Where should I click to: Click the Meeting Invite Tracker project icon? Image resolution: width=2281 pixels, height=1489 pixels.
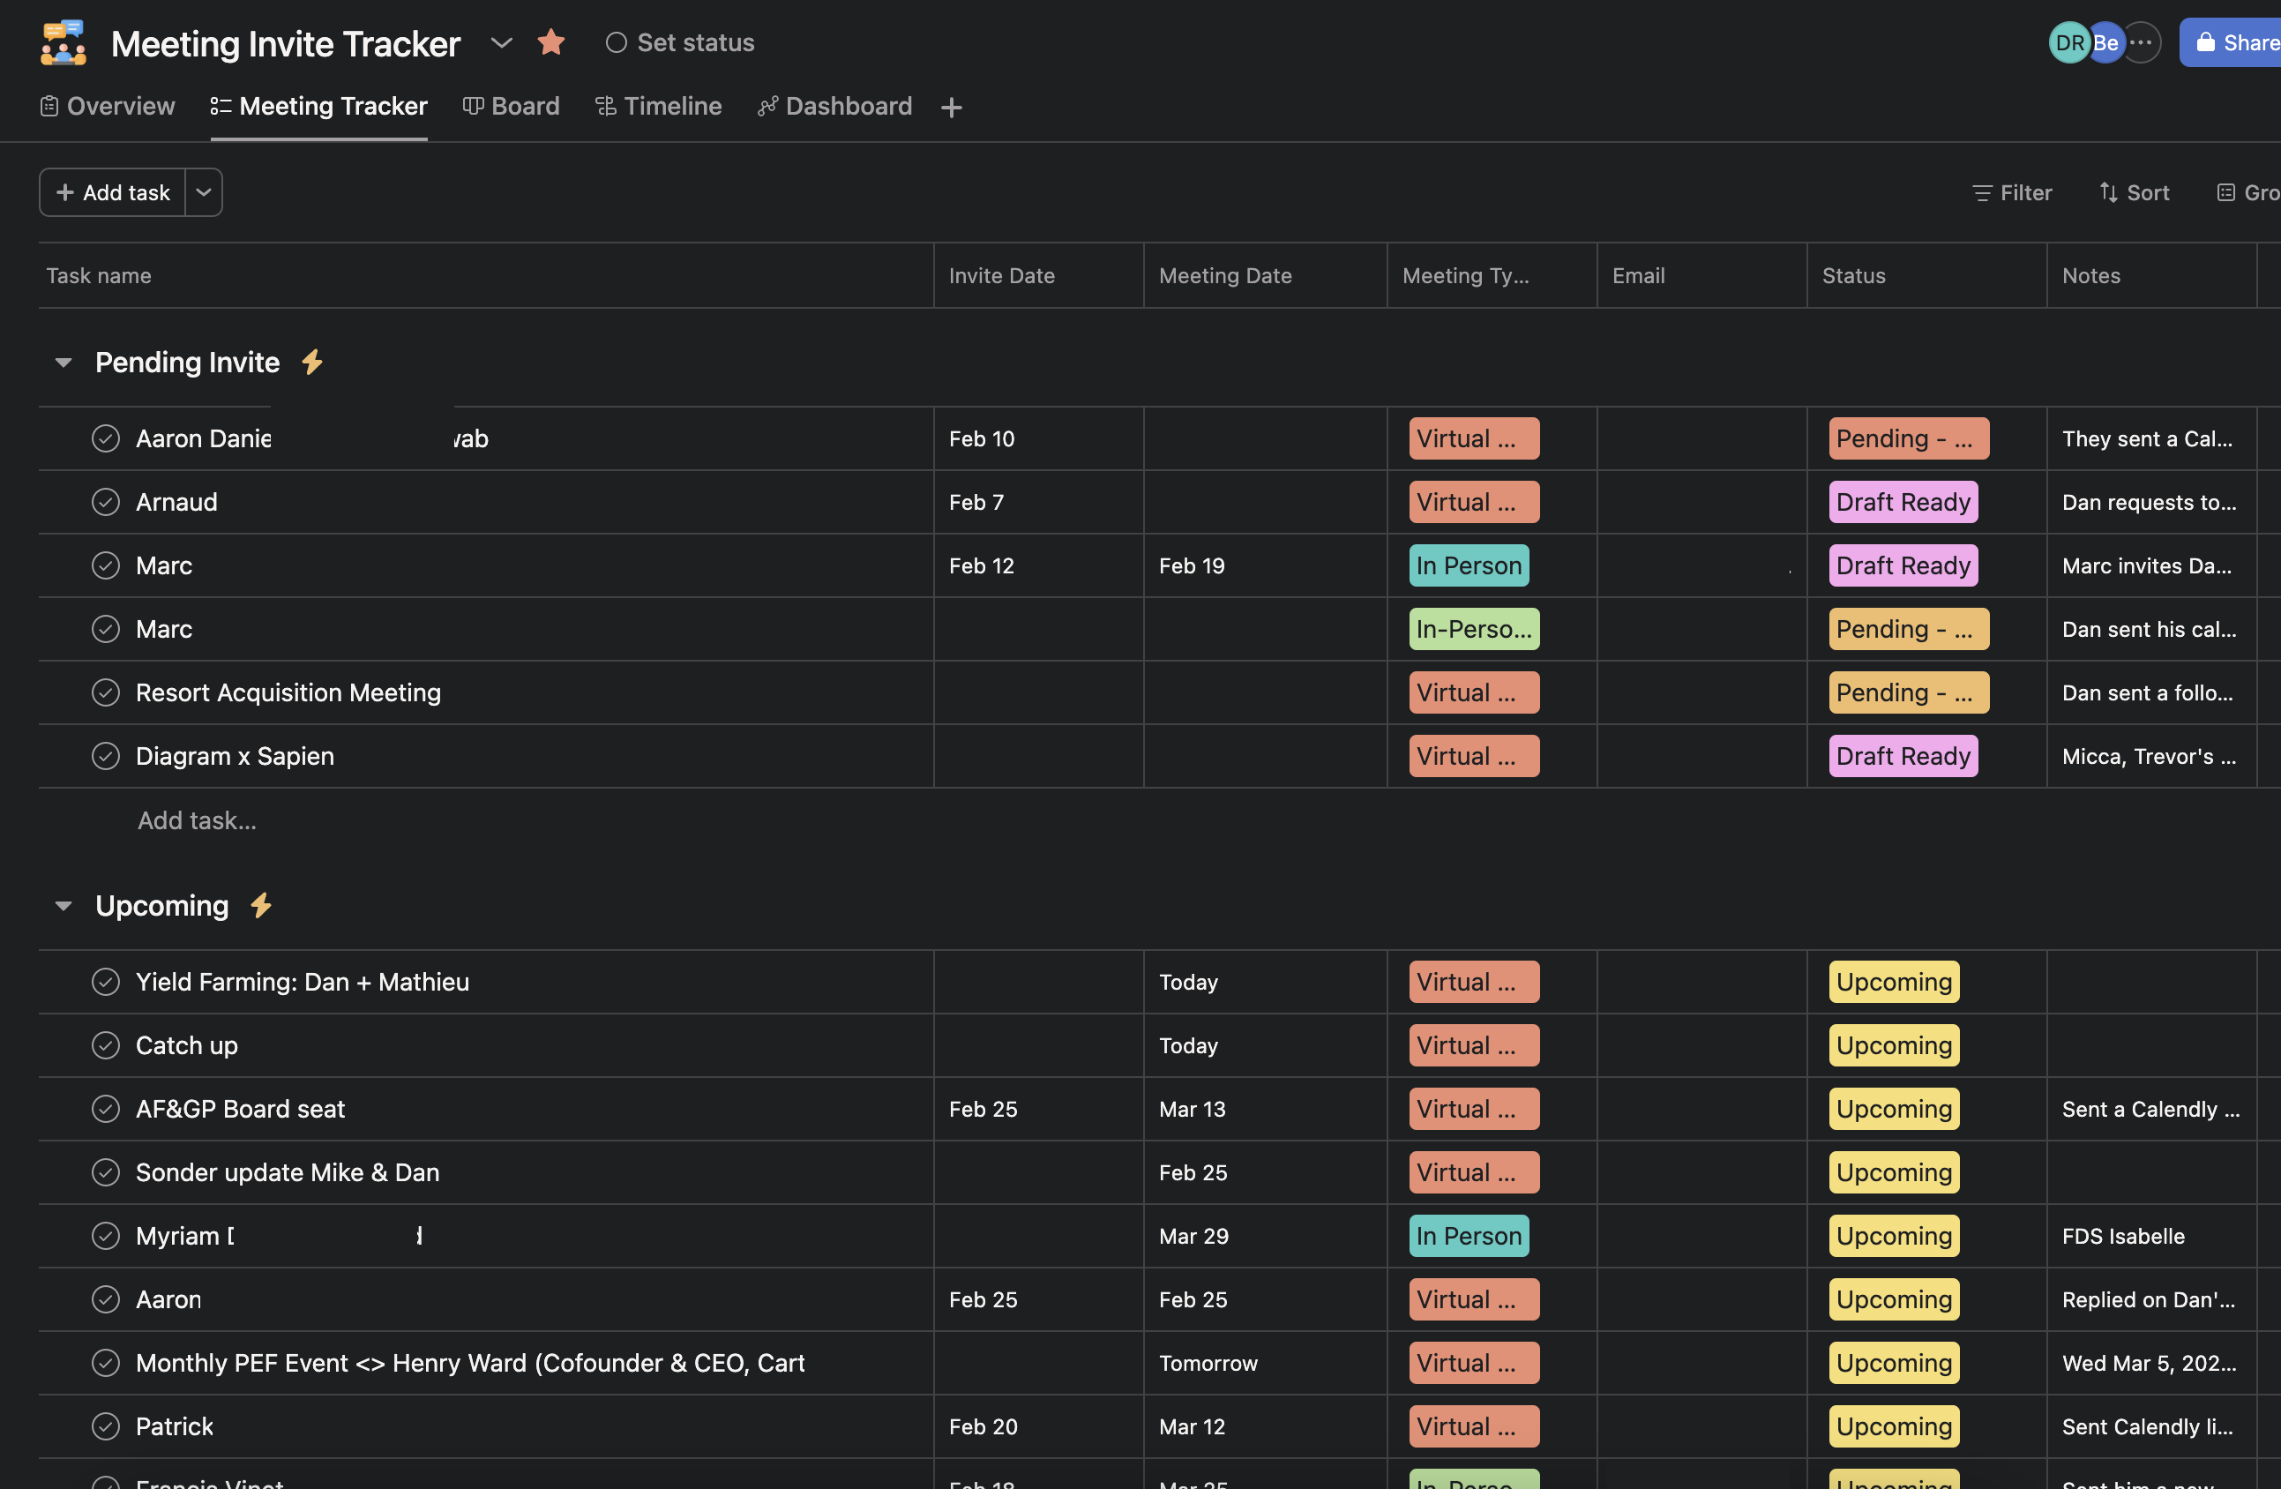pos(64,42)
